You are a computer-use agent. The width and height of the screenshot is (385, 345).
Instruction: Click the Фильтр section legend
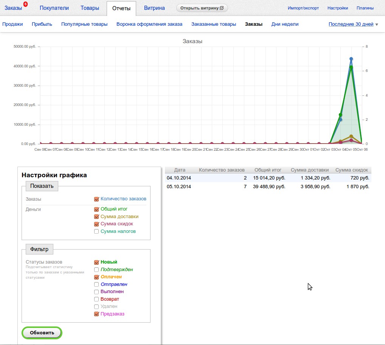(39, 249)
